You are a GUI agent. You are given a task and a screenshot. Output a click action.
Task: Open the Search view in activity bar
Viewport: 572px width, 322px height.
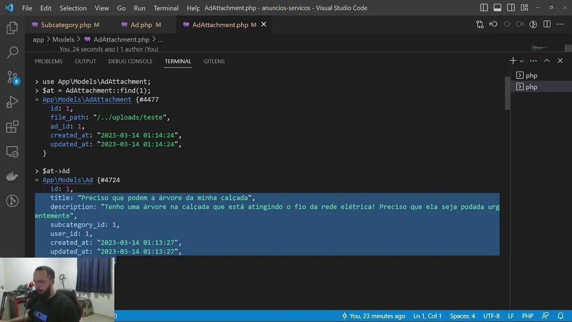click(x=13, y=52)
